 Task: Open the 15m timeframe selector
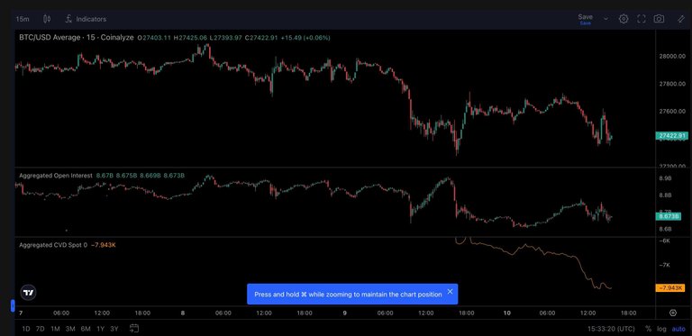pos(23,19)
